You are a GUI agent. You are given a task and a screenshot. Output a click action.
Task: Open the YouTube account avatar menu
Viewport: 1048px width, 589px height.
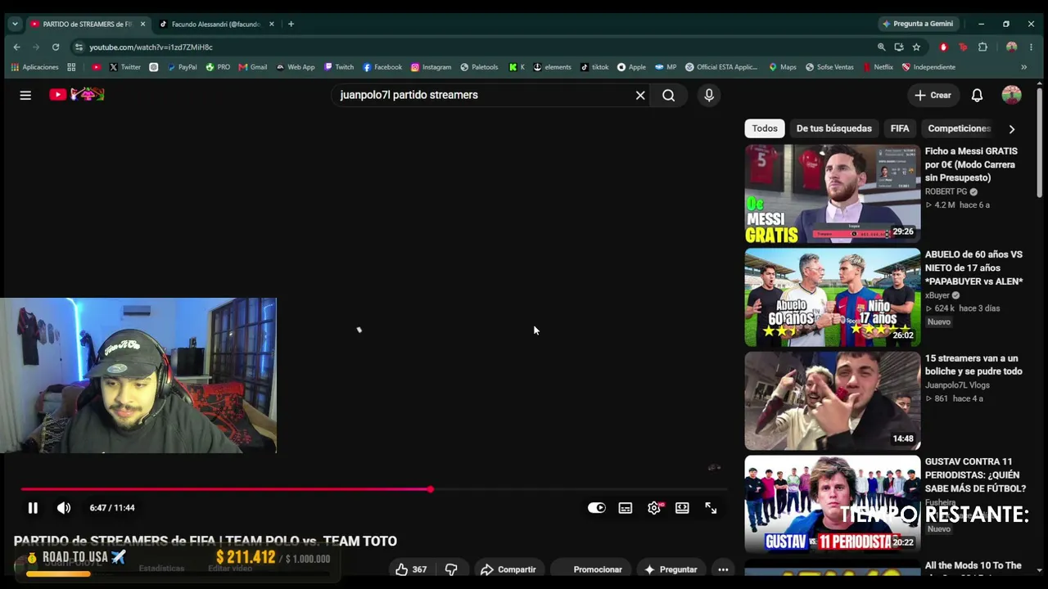point(1012,95)
